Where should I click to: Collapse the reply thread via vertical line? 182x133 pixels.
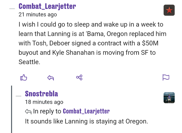(11, 109)
